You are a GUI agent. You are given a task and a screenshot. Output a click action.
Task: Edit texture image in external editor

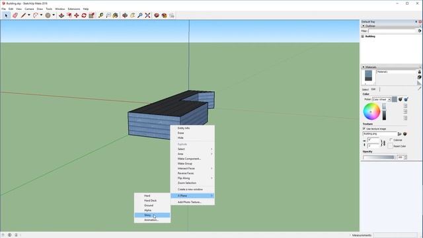[405, 134]
